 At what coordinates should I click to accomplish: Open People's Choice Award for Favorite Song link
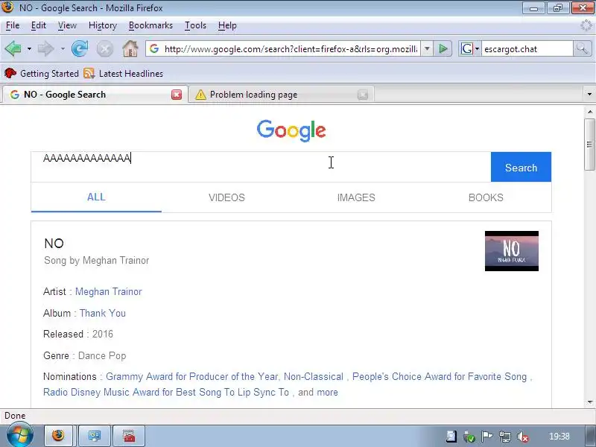440,377
